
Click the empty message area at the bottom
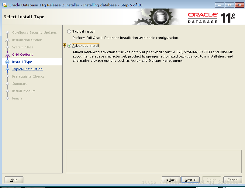pyautogui.click(x=154, y=162)
